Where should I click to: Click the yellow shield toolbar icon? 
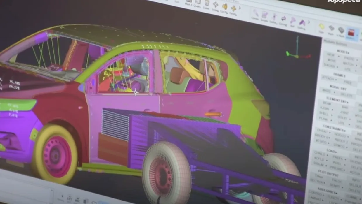225,6
